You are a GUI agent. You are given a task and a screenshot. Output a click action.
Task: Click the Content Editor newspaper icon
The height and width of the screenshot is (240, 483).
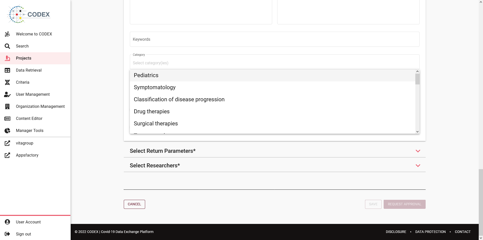(x=7, y=118)
